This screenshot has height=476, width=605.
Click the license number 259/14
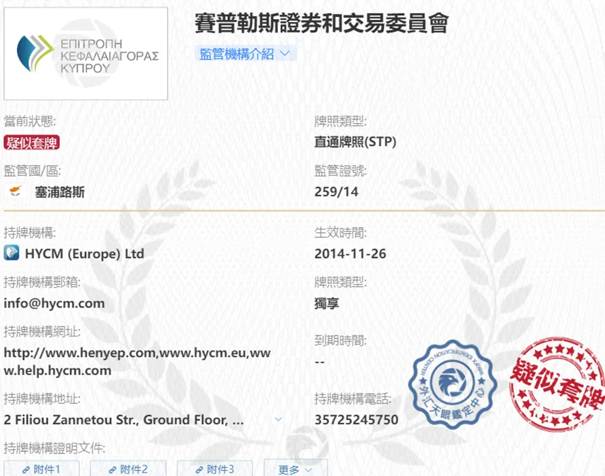(x=336, y=192)
